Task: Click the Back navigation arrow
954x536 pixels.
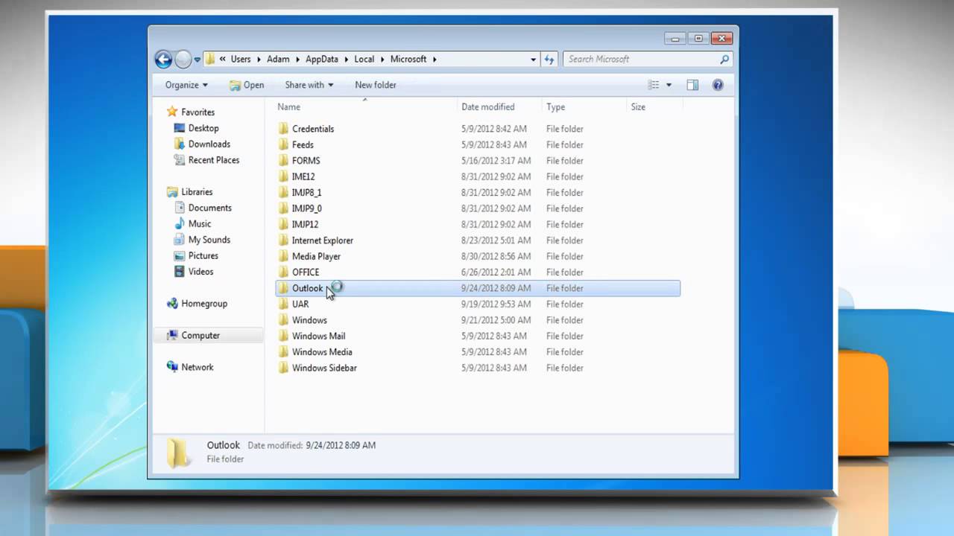Action: [x=163, y=59]
